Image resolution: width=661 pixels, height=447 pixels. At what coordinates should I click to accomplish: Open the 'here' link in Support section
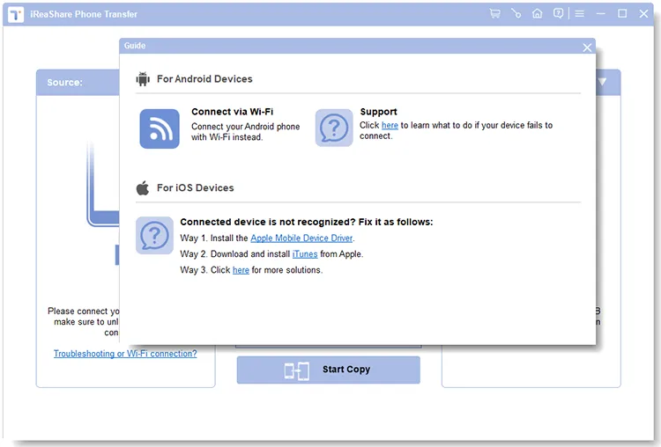390,126
